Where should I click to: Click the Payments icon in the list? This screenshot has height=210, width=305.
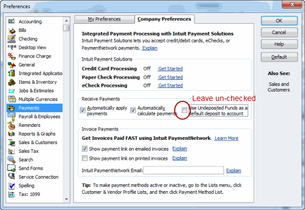[12, 108]
